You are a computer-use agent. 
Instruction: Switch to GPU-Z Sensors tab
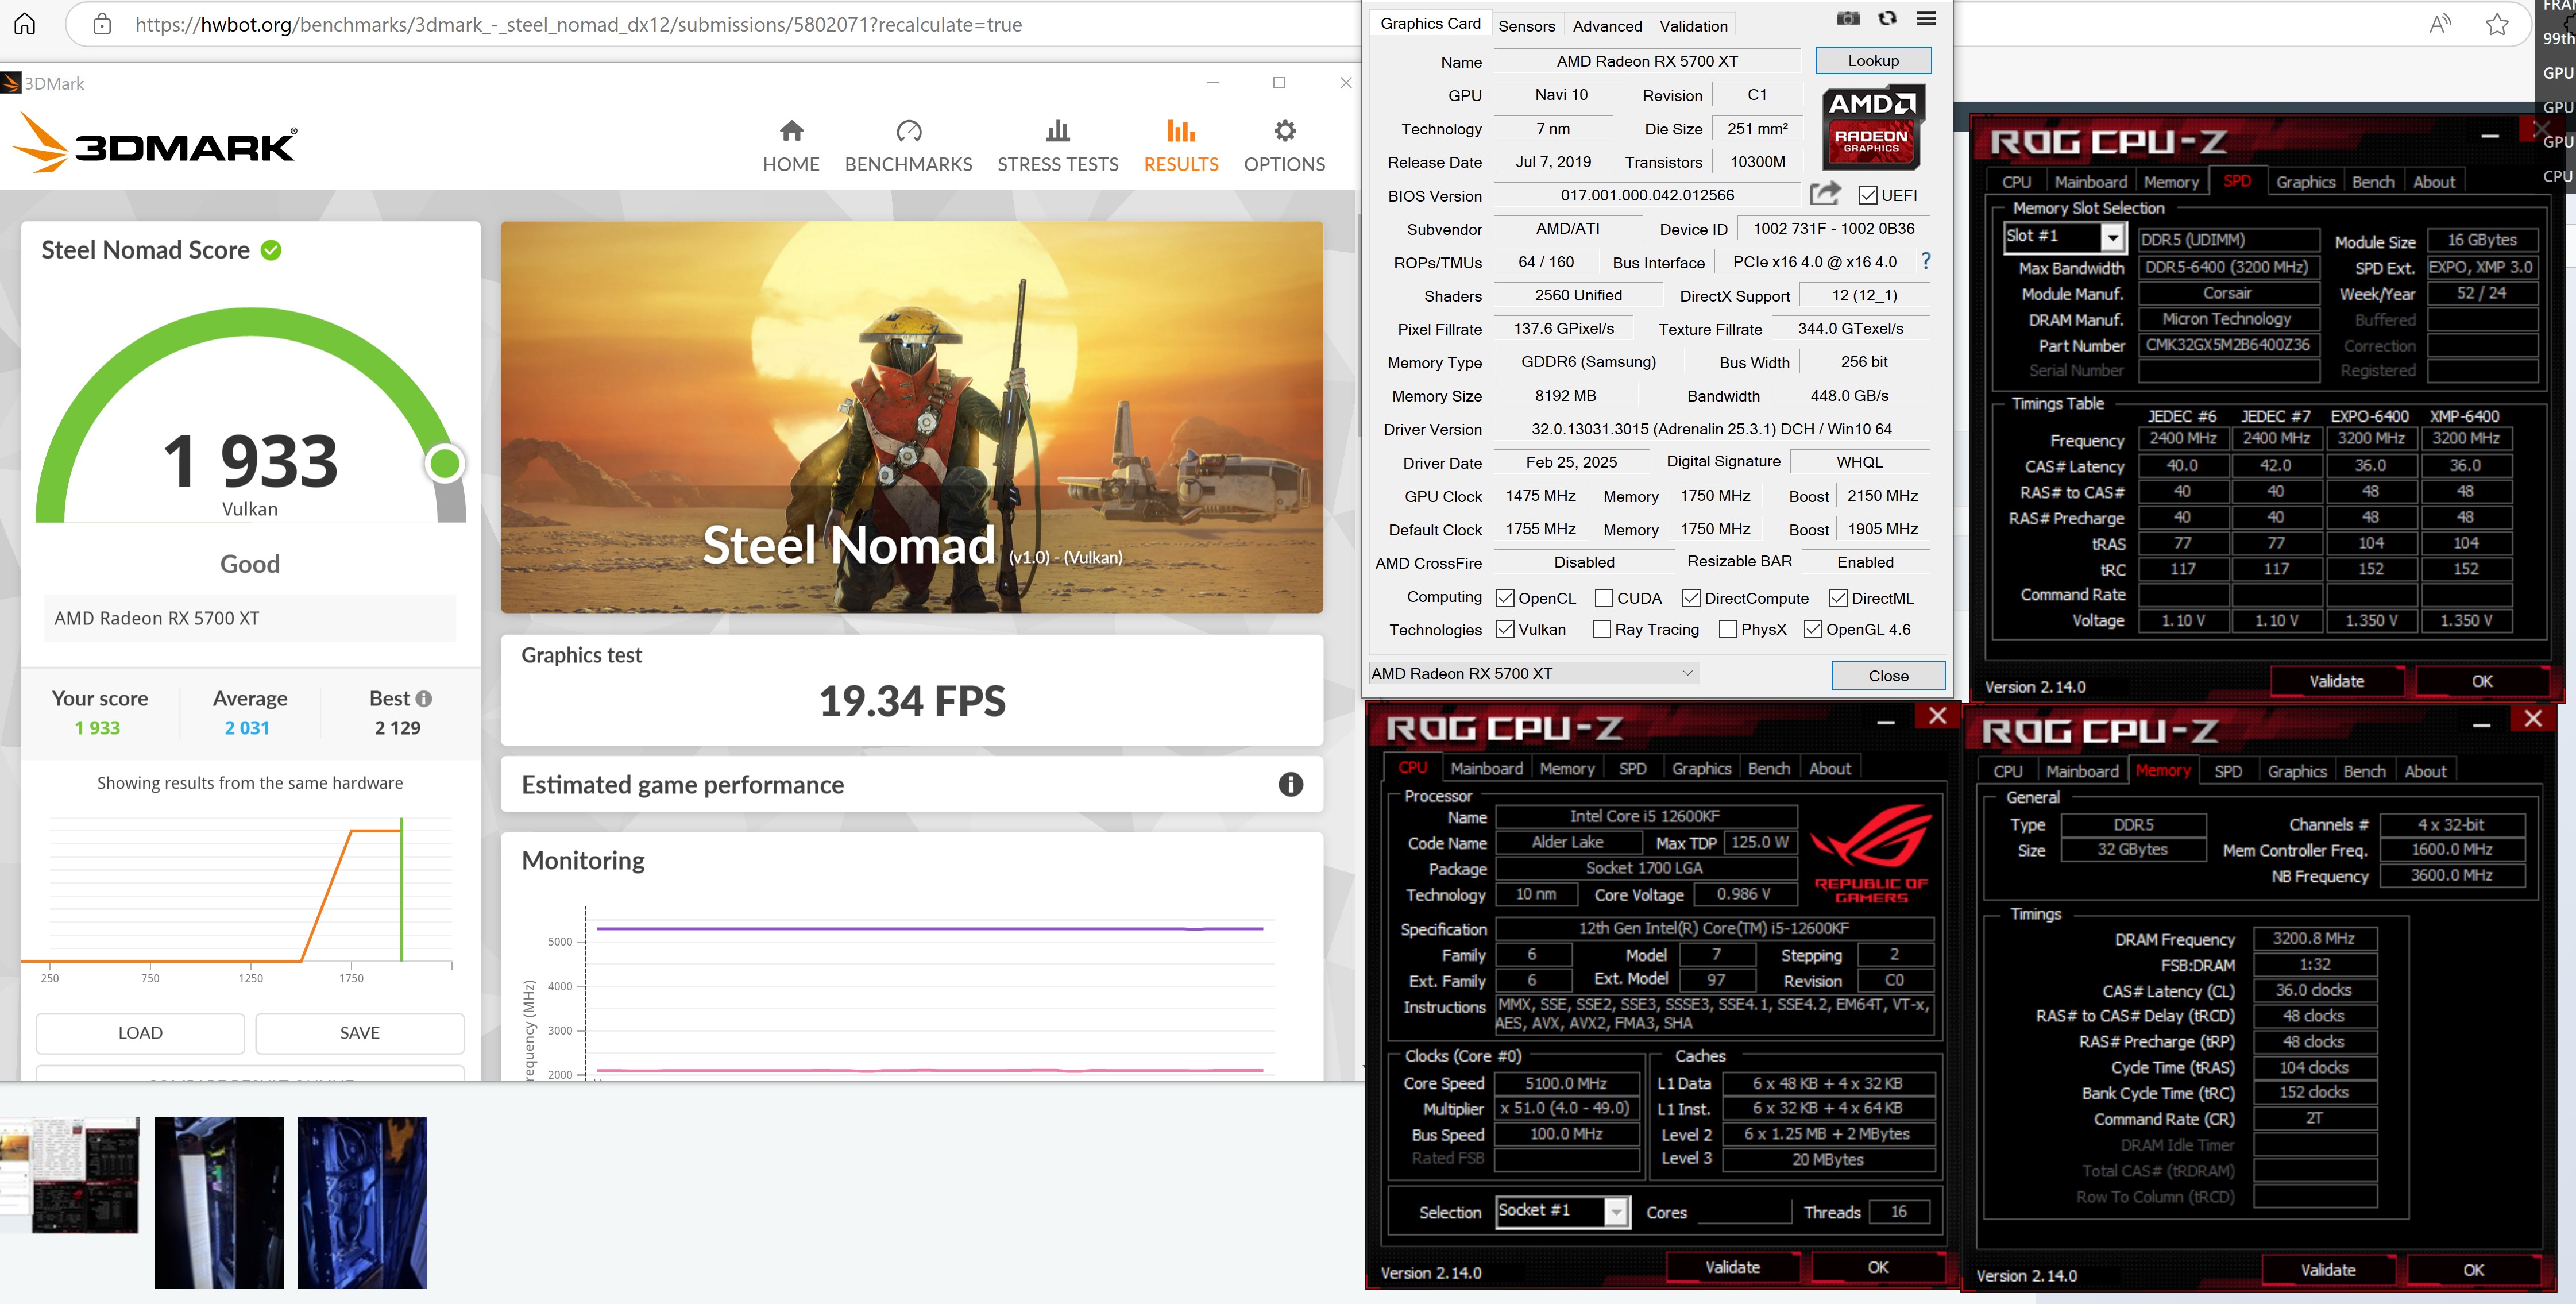[1526, 26]
